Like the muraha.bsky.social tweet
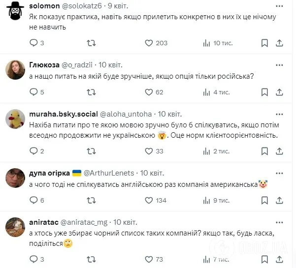 [149, 151]
